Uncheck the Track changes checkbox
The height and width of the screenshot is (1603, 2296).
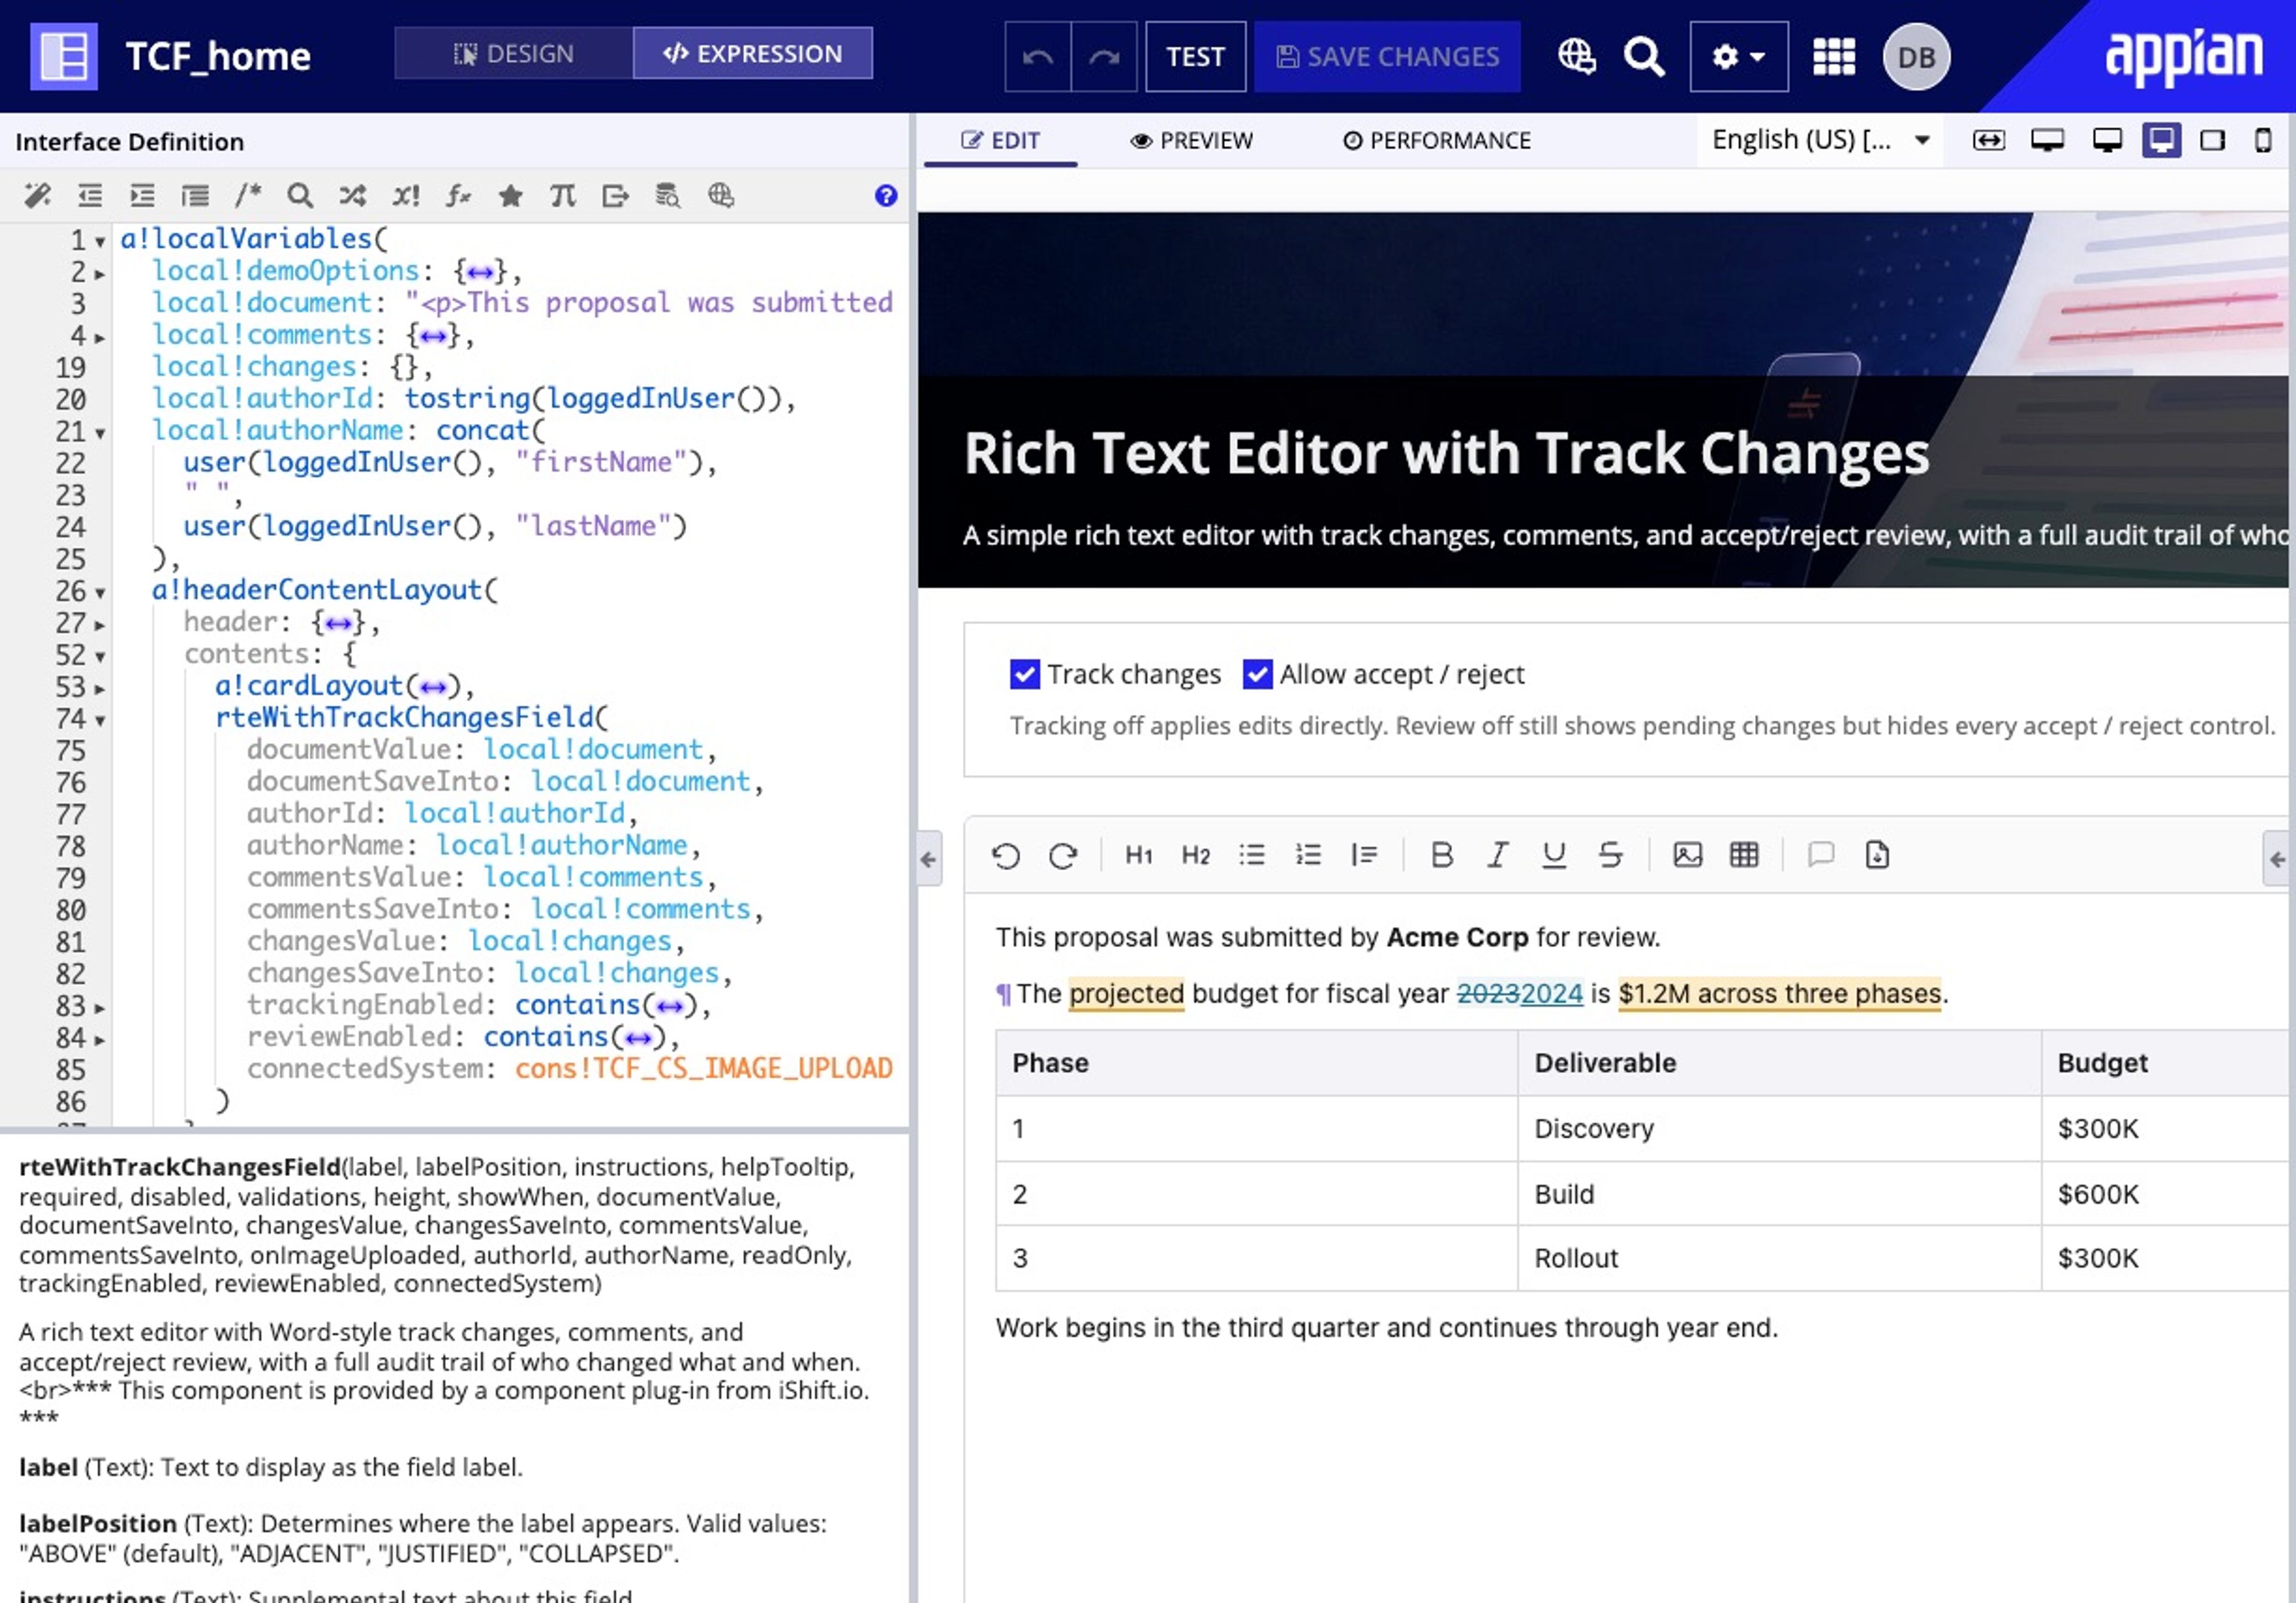(1024, 674)
